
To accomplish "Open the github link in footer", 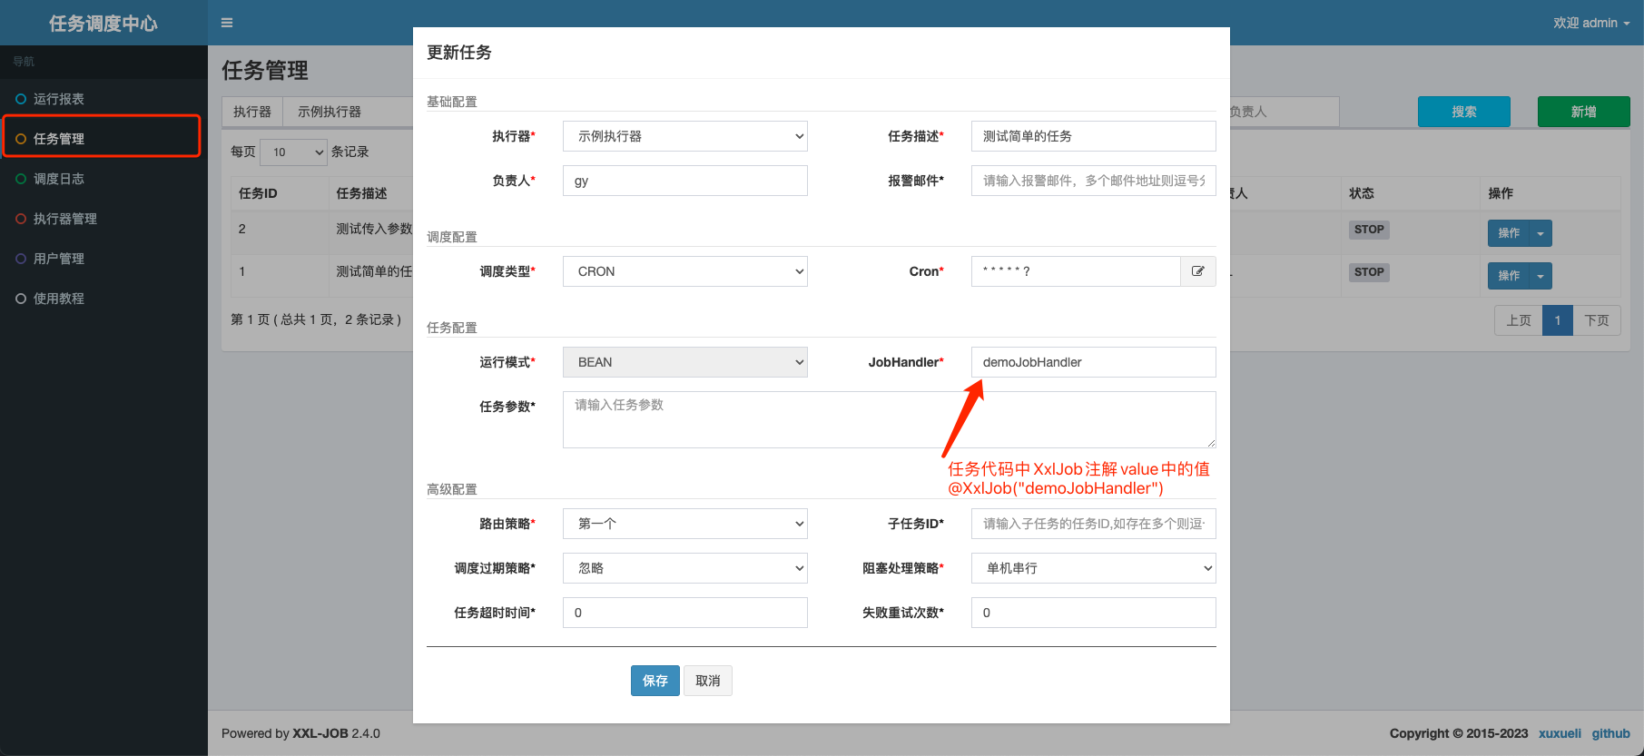I will 1610,733.
